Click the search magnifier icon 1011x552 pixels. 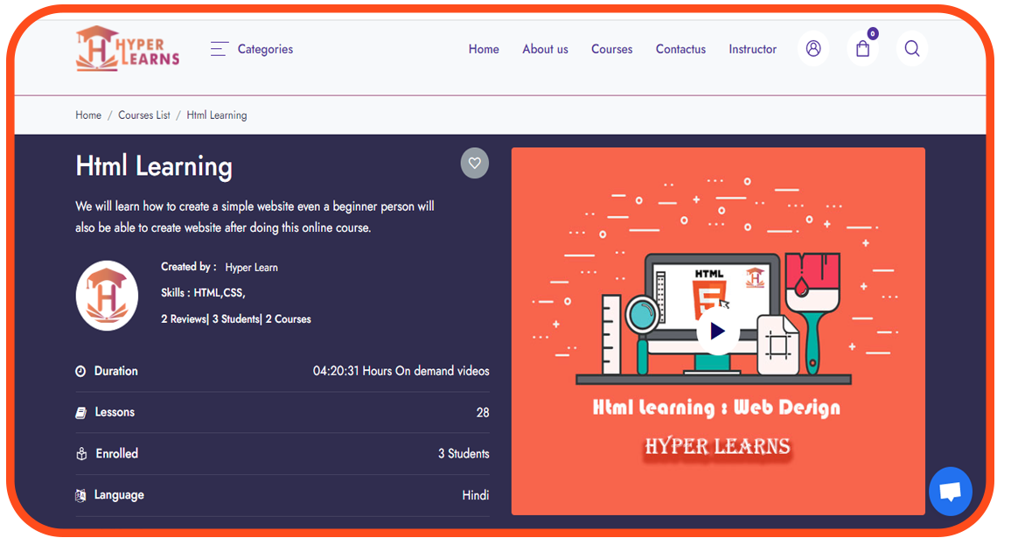point(912,49)
